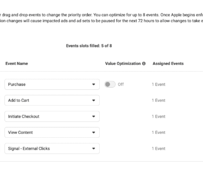Select 1 Event beside View Content
This screenshot has height=175, width=203.
click(x=159, y=133)
